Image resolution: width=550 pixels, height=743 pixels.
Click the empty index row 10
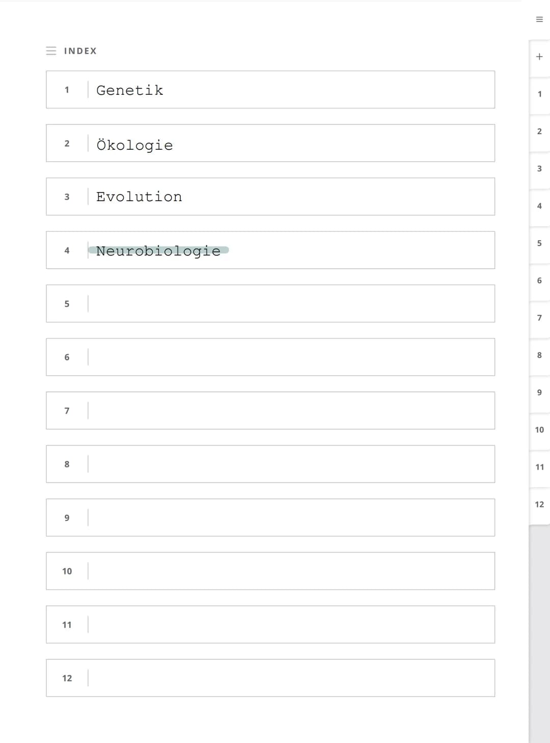tap(270, 571)
